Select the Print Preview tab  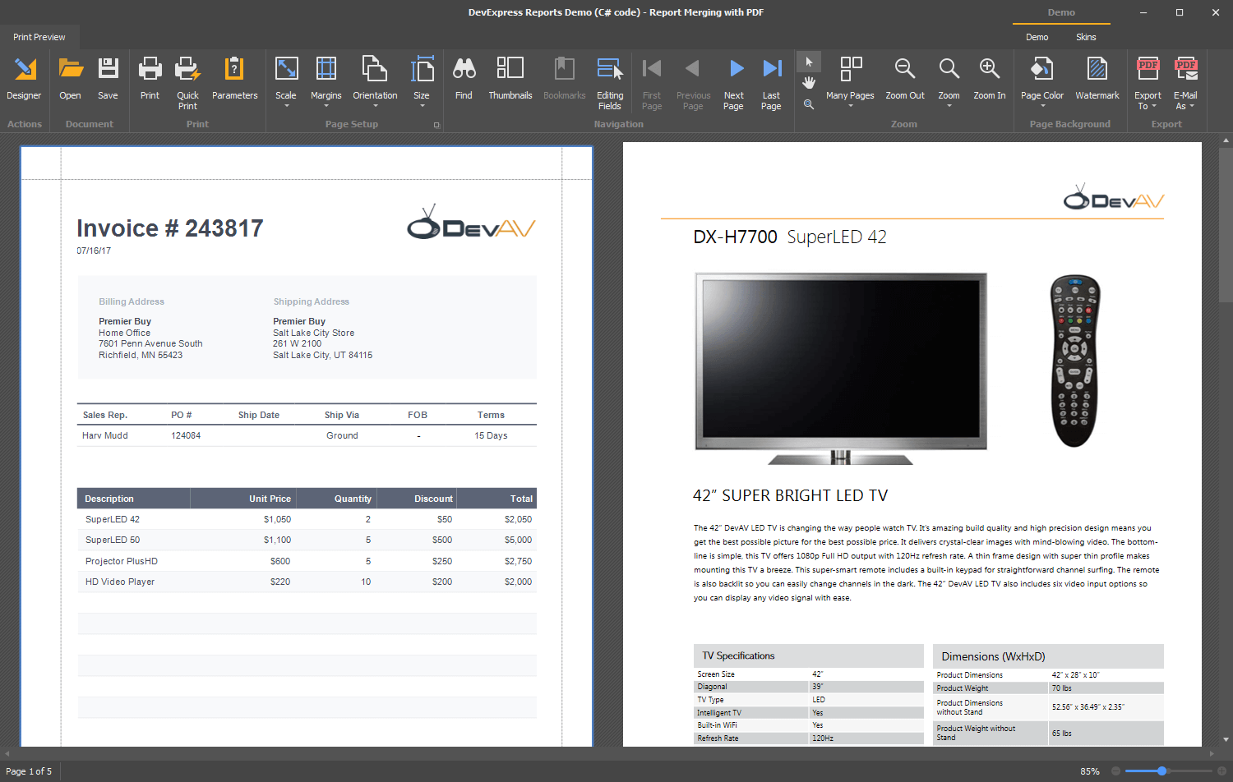(x=39, y=37)
